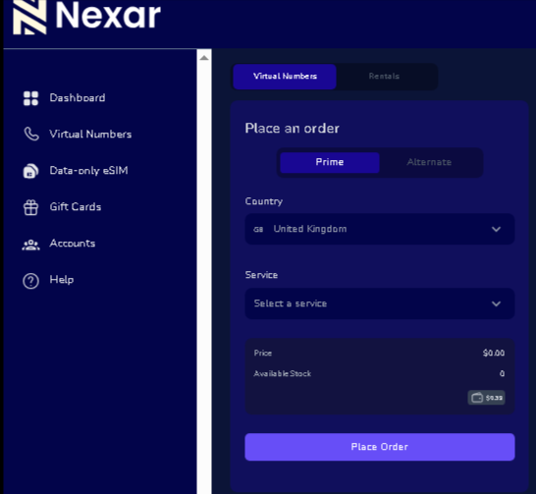Click the Place Order button
The width and height of the screenshot is (536, 494).
click(x=380, y=447)
